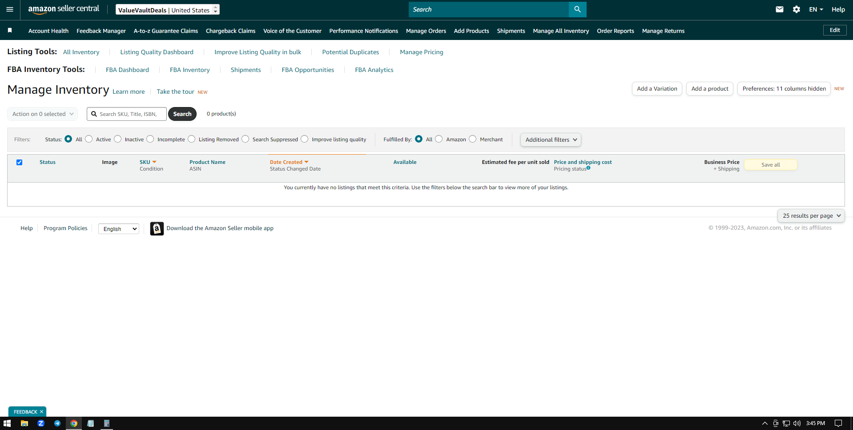The height and width of the screenshot is (430, 853).
Task: Open the Action on 0 selected dropdown
Action: (x=43, y=114)
